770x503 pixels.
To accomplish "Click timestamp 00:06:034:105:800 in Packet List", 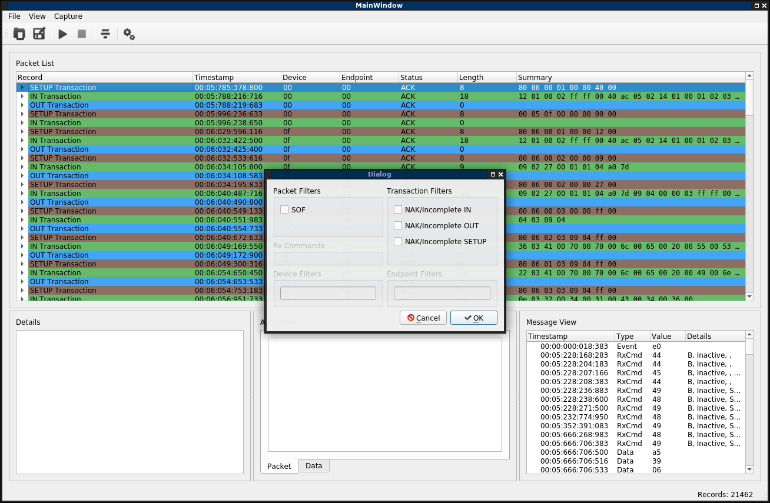I will tap(228, 167).
